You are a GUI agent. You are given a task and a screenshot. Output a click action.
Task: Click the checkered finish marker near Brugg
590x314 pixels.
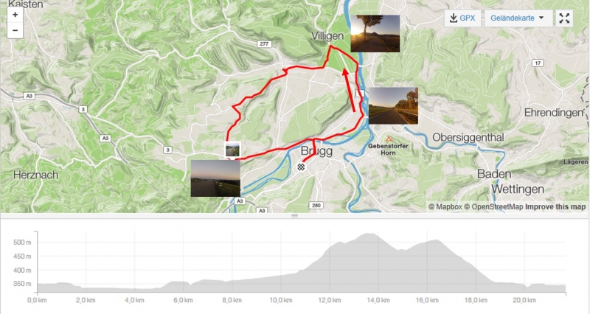[301, 167]
